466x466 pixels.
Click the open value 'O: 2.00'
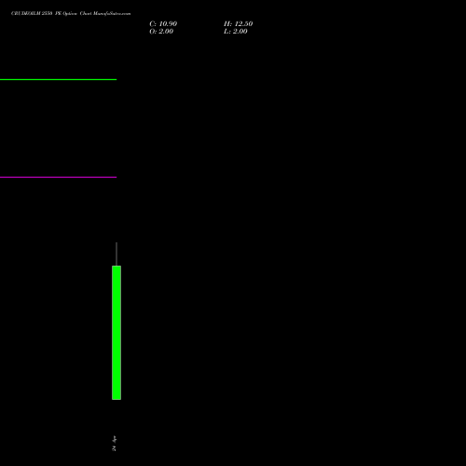161,32
